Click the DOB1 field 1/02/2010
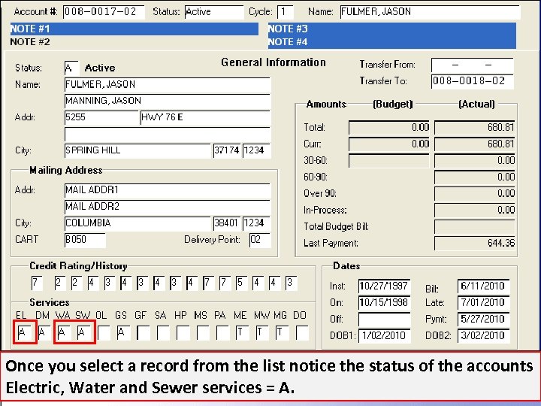The height and width of the screenshot is (406, 541). tap(385, 336)
